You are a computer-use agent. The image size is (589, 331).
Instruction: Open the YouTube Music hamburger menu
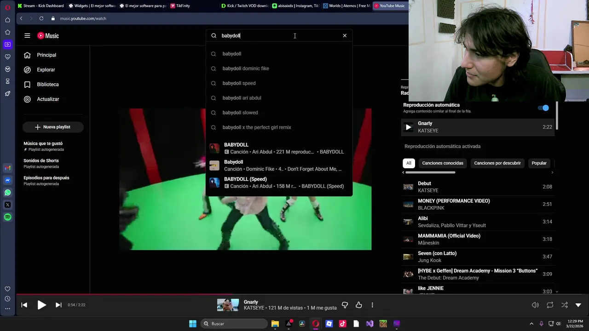(x=27, y=35)
